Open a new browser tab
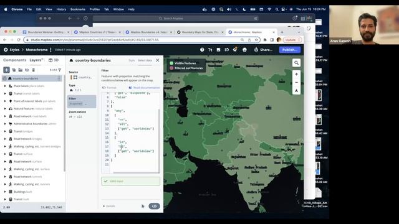Screen dimensions: 399x224 click(282, 32)
